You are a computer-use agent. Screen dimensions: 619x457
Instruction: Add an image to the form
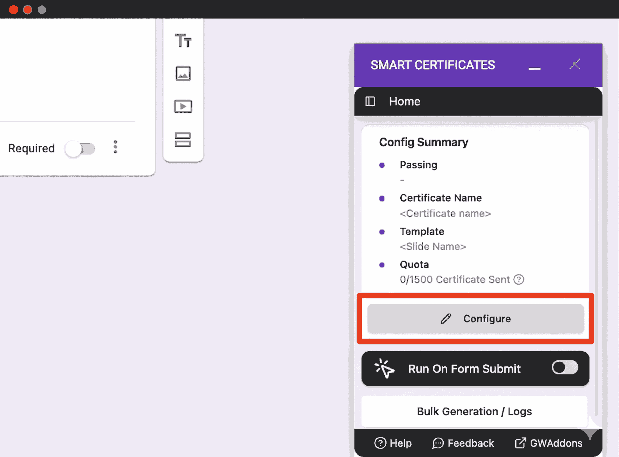tap(183, 73)
